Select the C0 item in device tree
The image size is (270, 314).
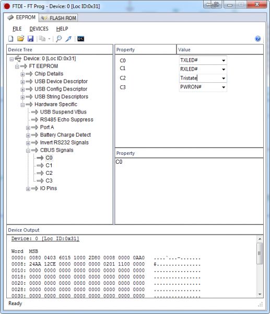[49, 158]
